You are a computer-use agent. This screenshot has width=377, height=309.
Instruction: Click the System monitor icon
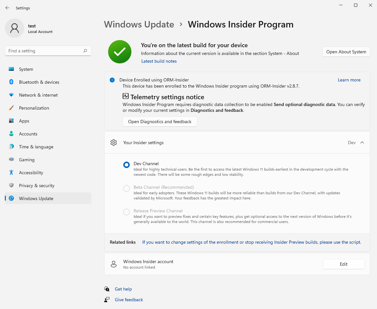pyautogui.click(x=11, y=69)
